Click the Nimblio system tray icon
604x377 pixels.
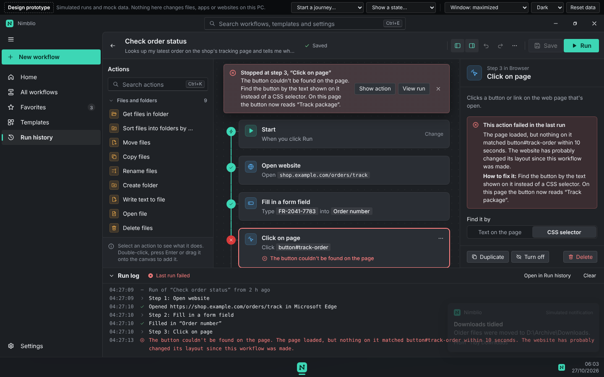coord(562,367)
